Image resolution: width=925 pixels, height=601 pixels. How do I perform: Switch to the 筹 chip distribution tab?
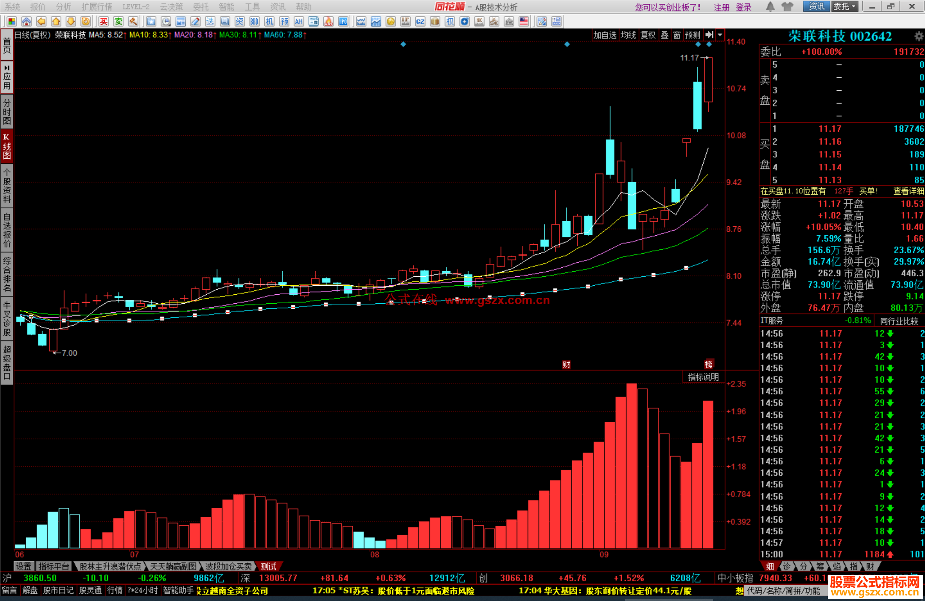[x=820, y=566]
